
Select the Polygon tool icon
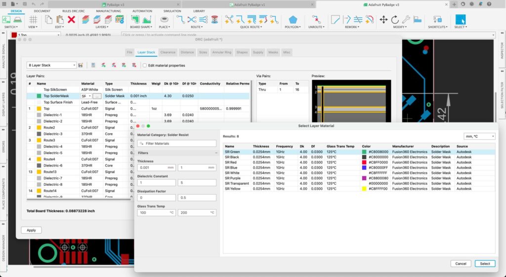pos(293,20)
